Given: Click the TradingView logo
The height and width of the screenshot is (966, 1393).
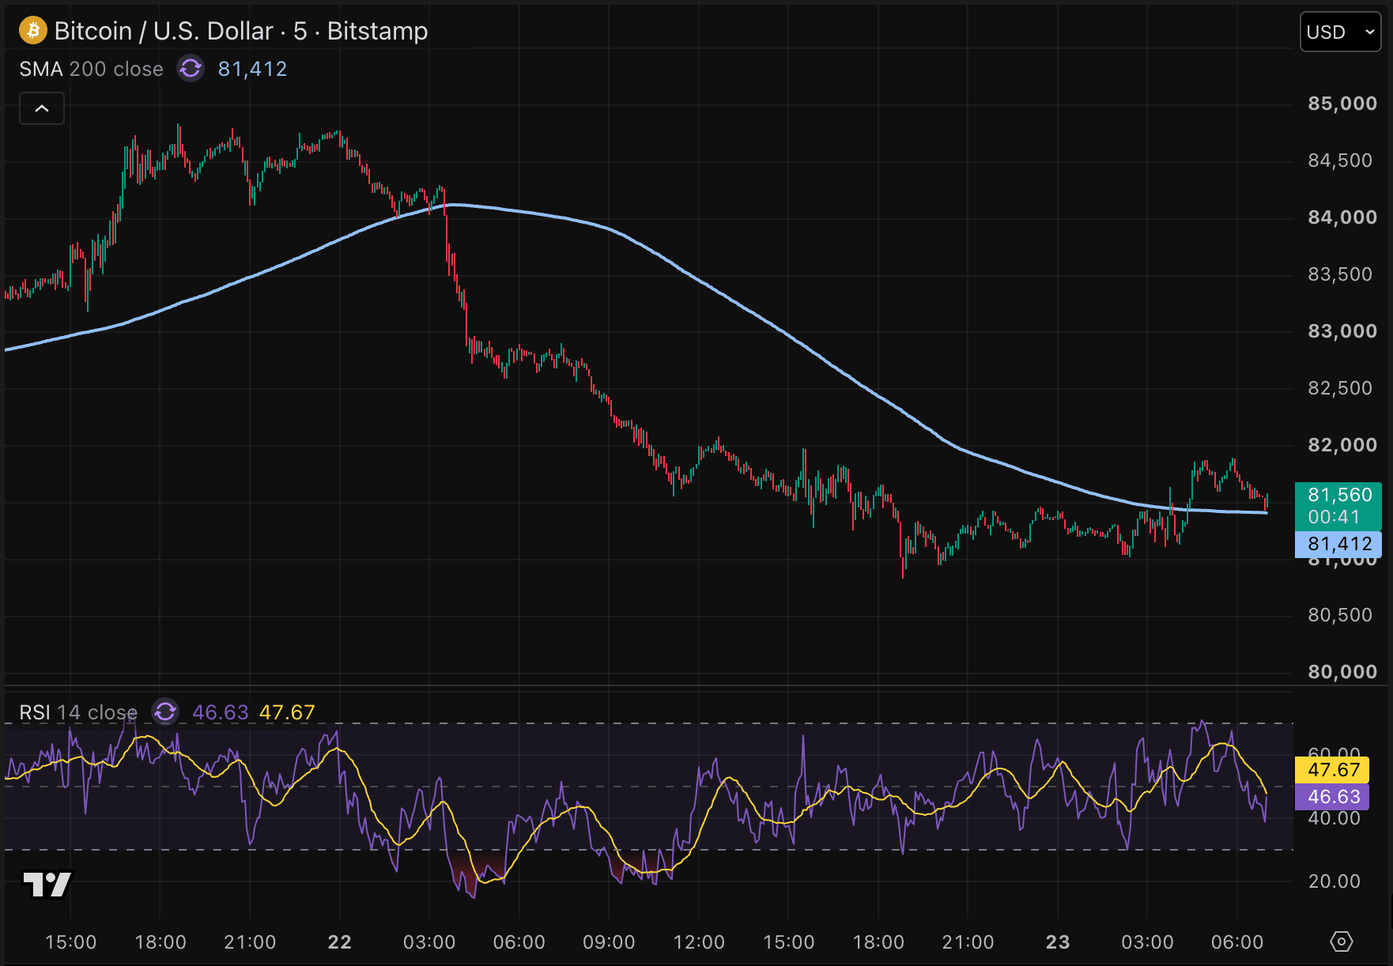Looking at the screenshot, I should click(47, 885).
